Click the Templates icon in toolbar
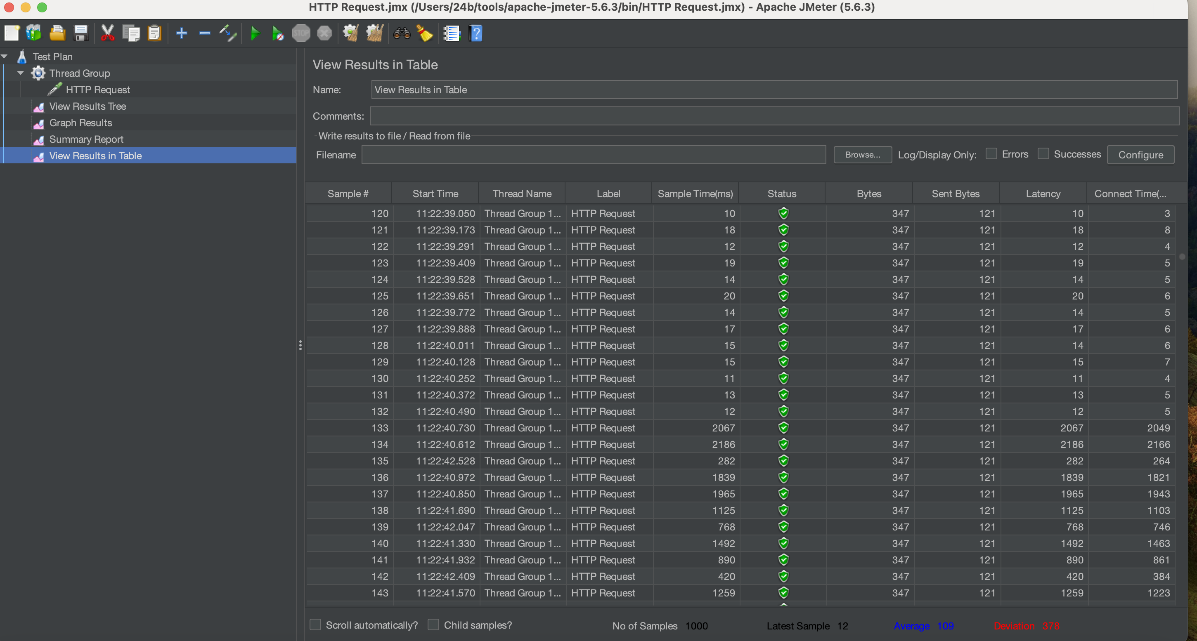The width and height of the screenshot is (1197, 641). [x=34, y=33]
